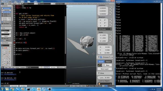Click the Find Next button
The width and height of the screenshot is (163, 91).
click(x=6, y=32)
